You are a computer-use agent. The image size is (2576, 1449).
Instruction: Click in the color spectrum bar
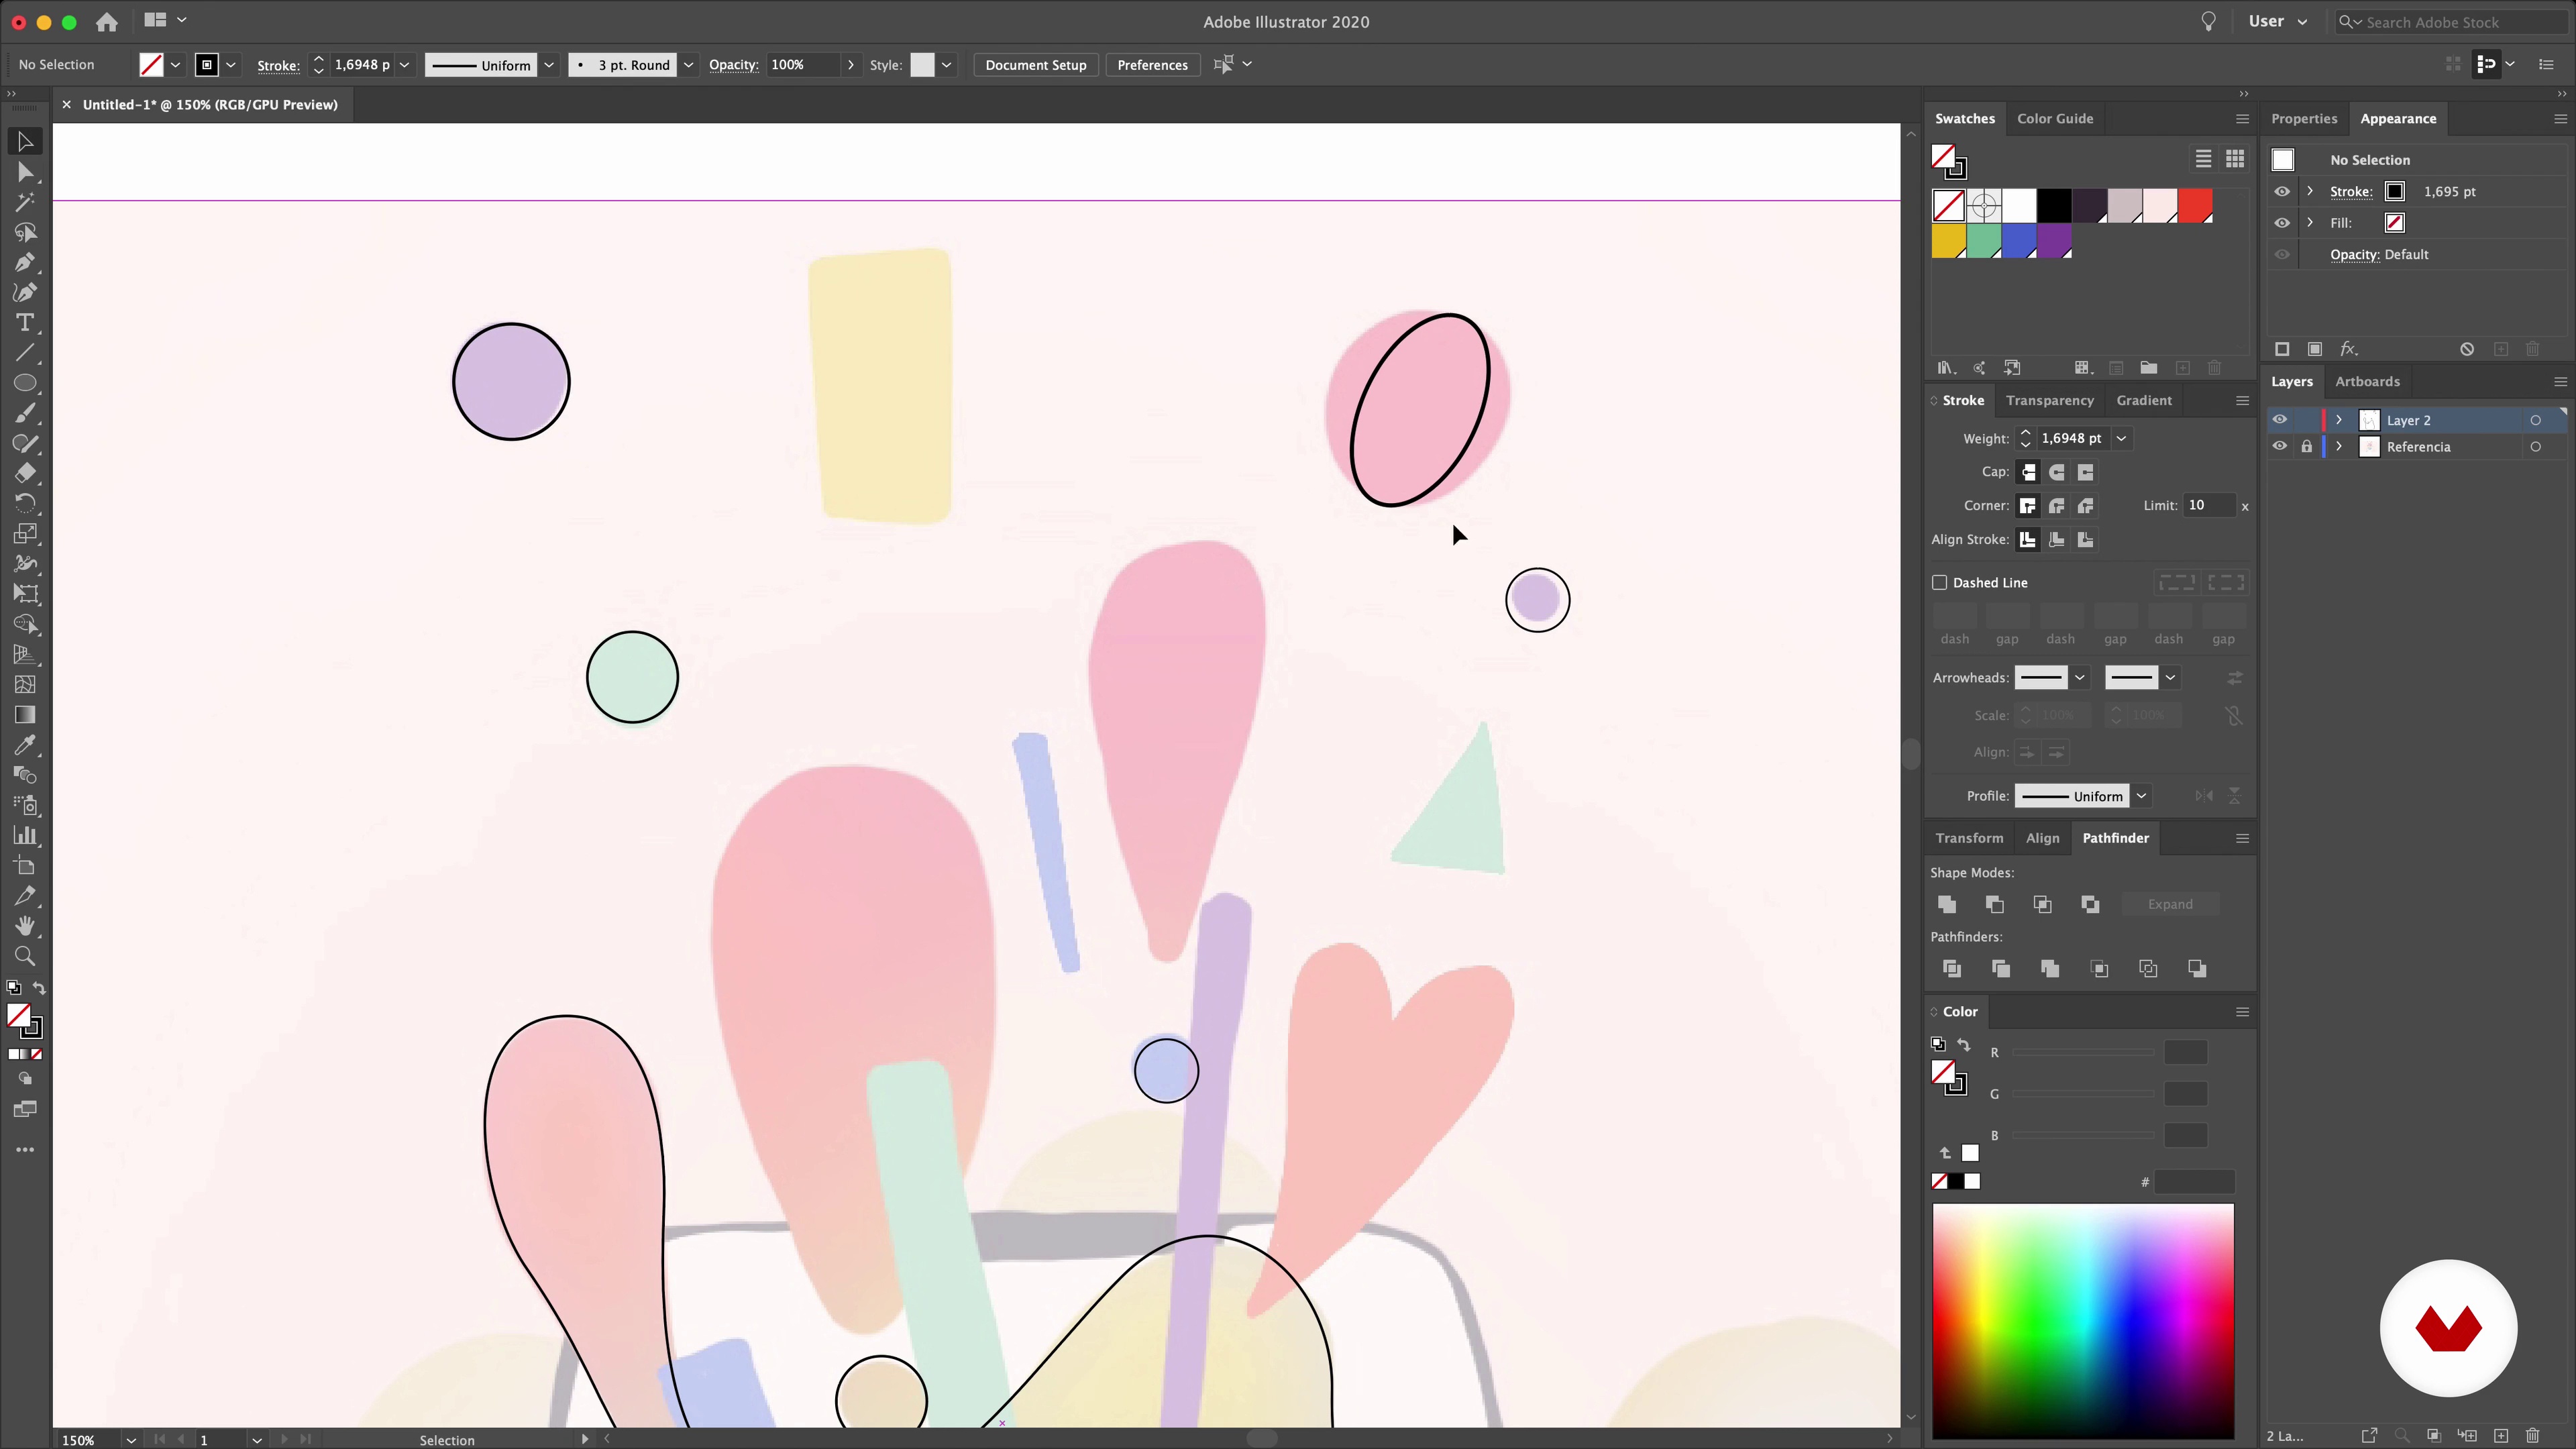tap(2083, 1321)
